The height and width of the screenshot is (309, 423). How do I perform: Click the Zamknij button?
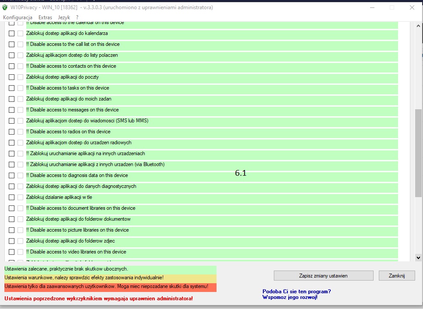397,276
